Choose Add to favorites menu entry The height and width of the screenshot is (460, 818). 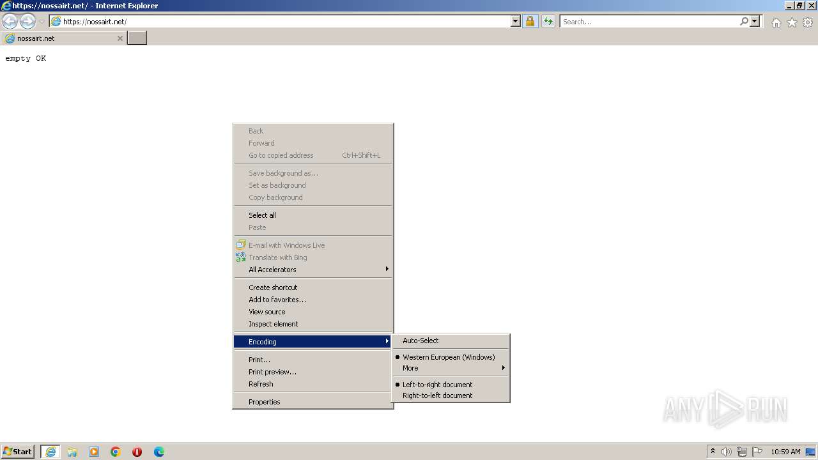313,300
